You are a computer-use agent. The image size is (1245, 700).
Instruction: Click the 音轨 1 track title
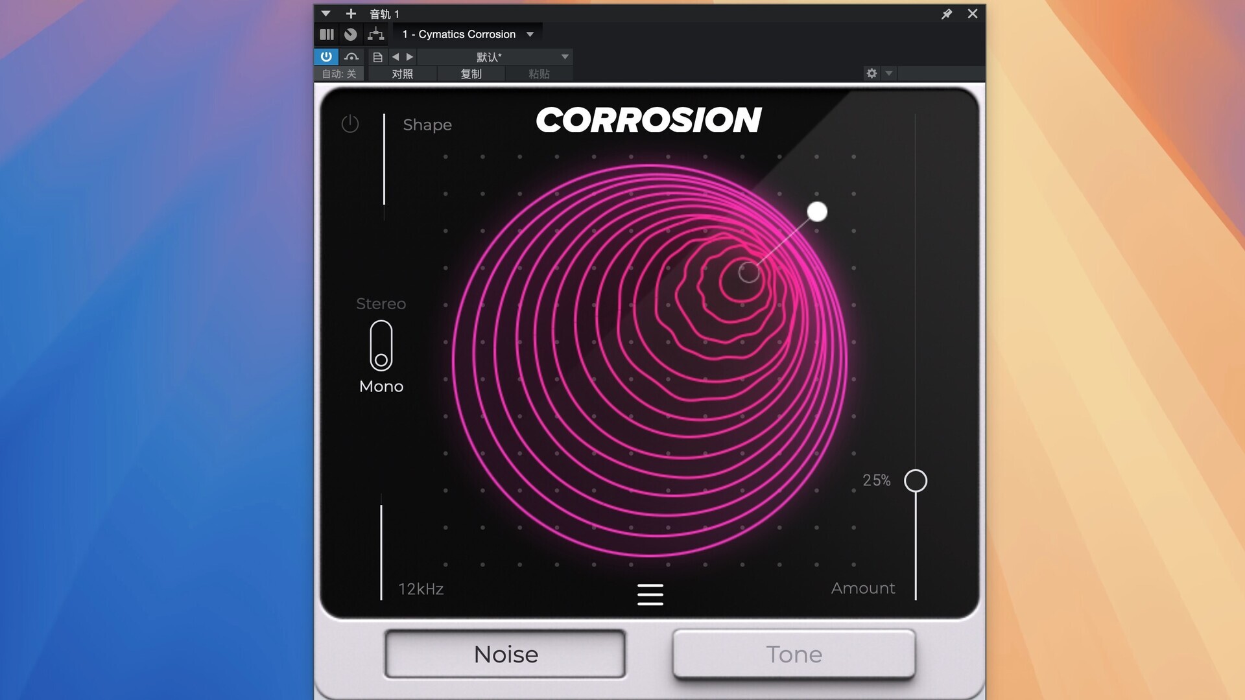[x=385, y=14]
